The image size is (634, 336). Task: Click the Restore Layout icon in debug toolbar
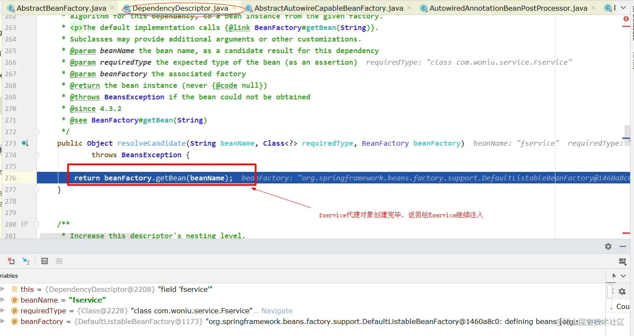point(622,261)
